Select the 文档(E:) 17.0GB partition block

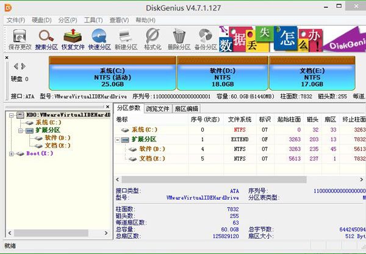pyautogui.click(x=312, y=73)
